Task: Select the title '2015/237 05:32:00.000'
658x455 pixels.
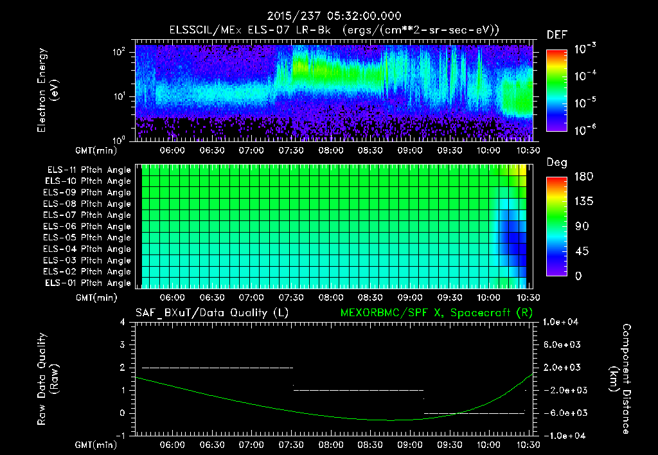Action: (334, 16)
